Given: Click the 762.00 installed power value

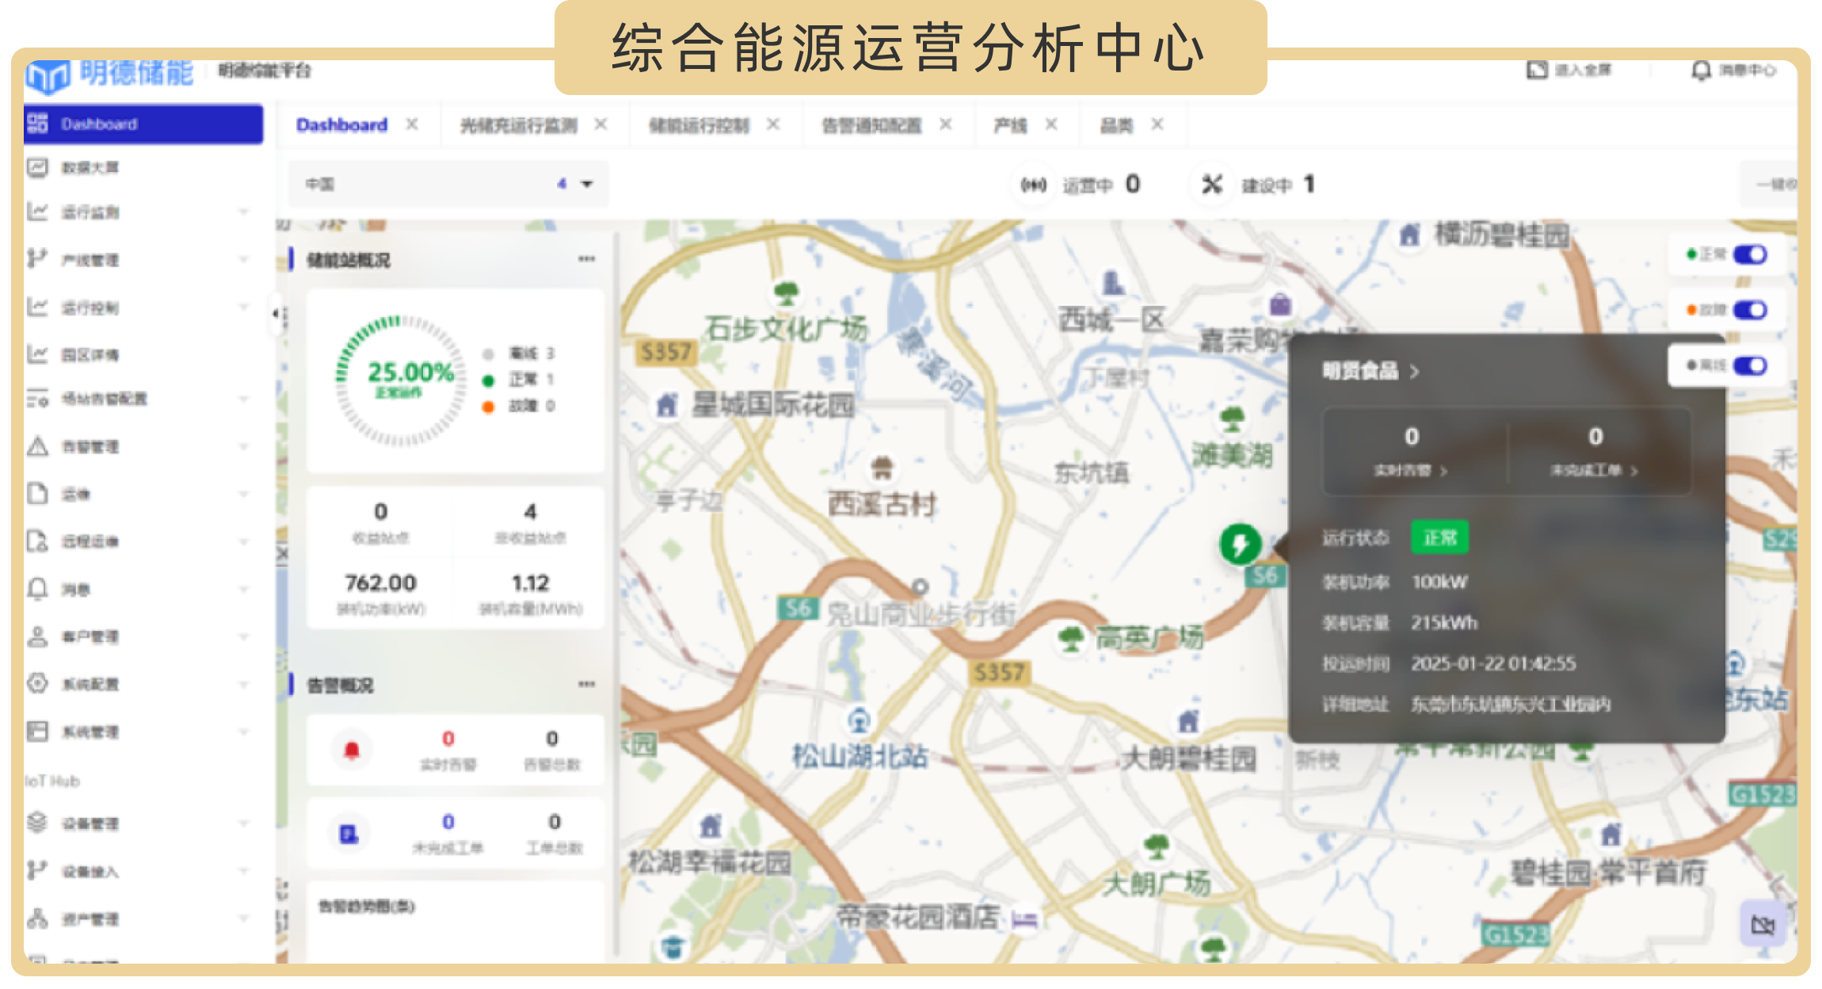Looking at the screenshot, I should 380,583.
